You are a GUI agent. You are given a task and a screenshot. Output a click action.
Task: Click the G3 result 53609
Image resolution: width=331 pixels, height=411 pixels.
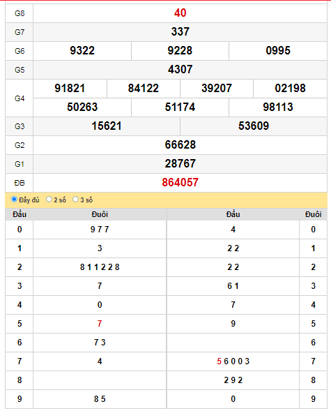(254, 126)
